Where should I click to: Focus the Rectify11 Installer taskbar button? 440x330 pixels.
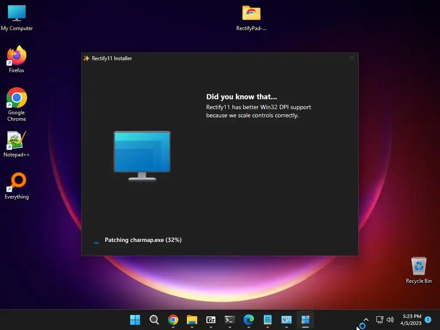point(306,320)
